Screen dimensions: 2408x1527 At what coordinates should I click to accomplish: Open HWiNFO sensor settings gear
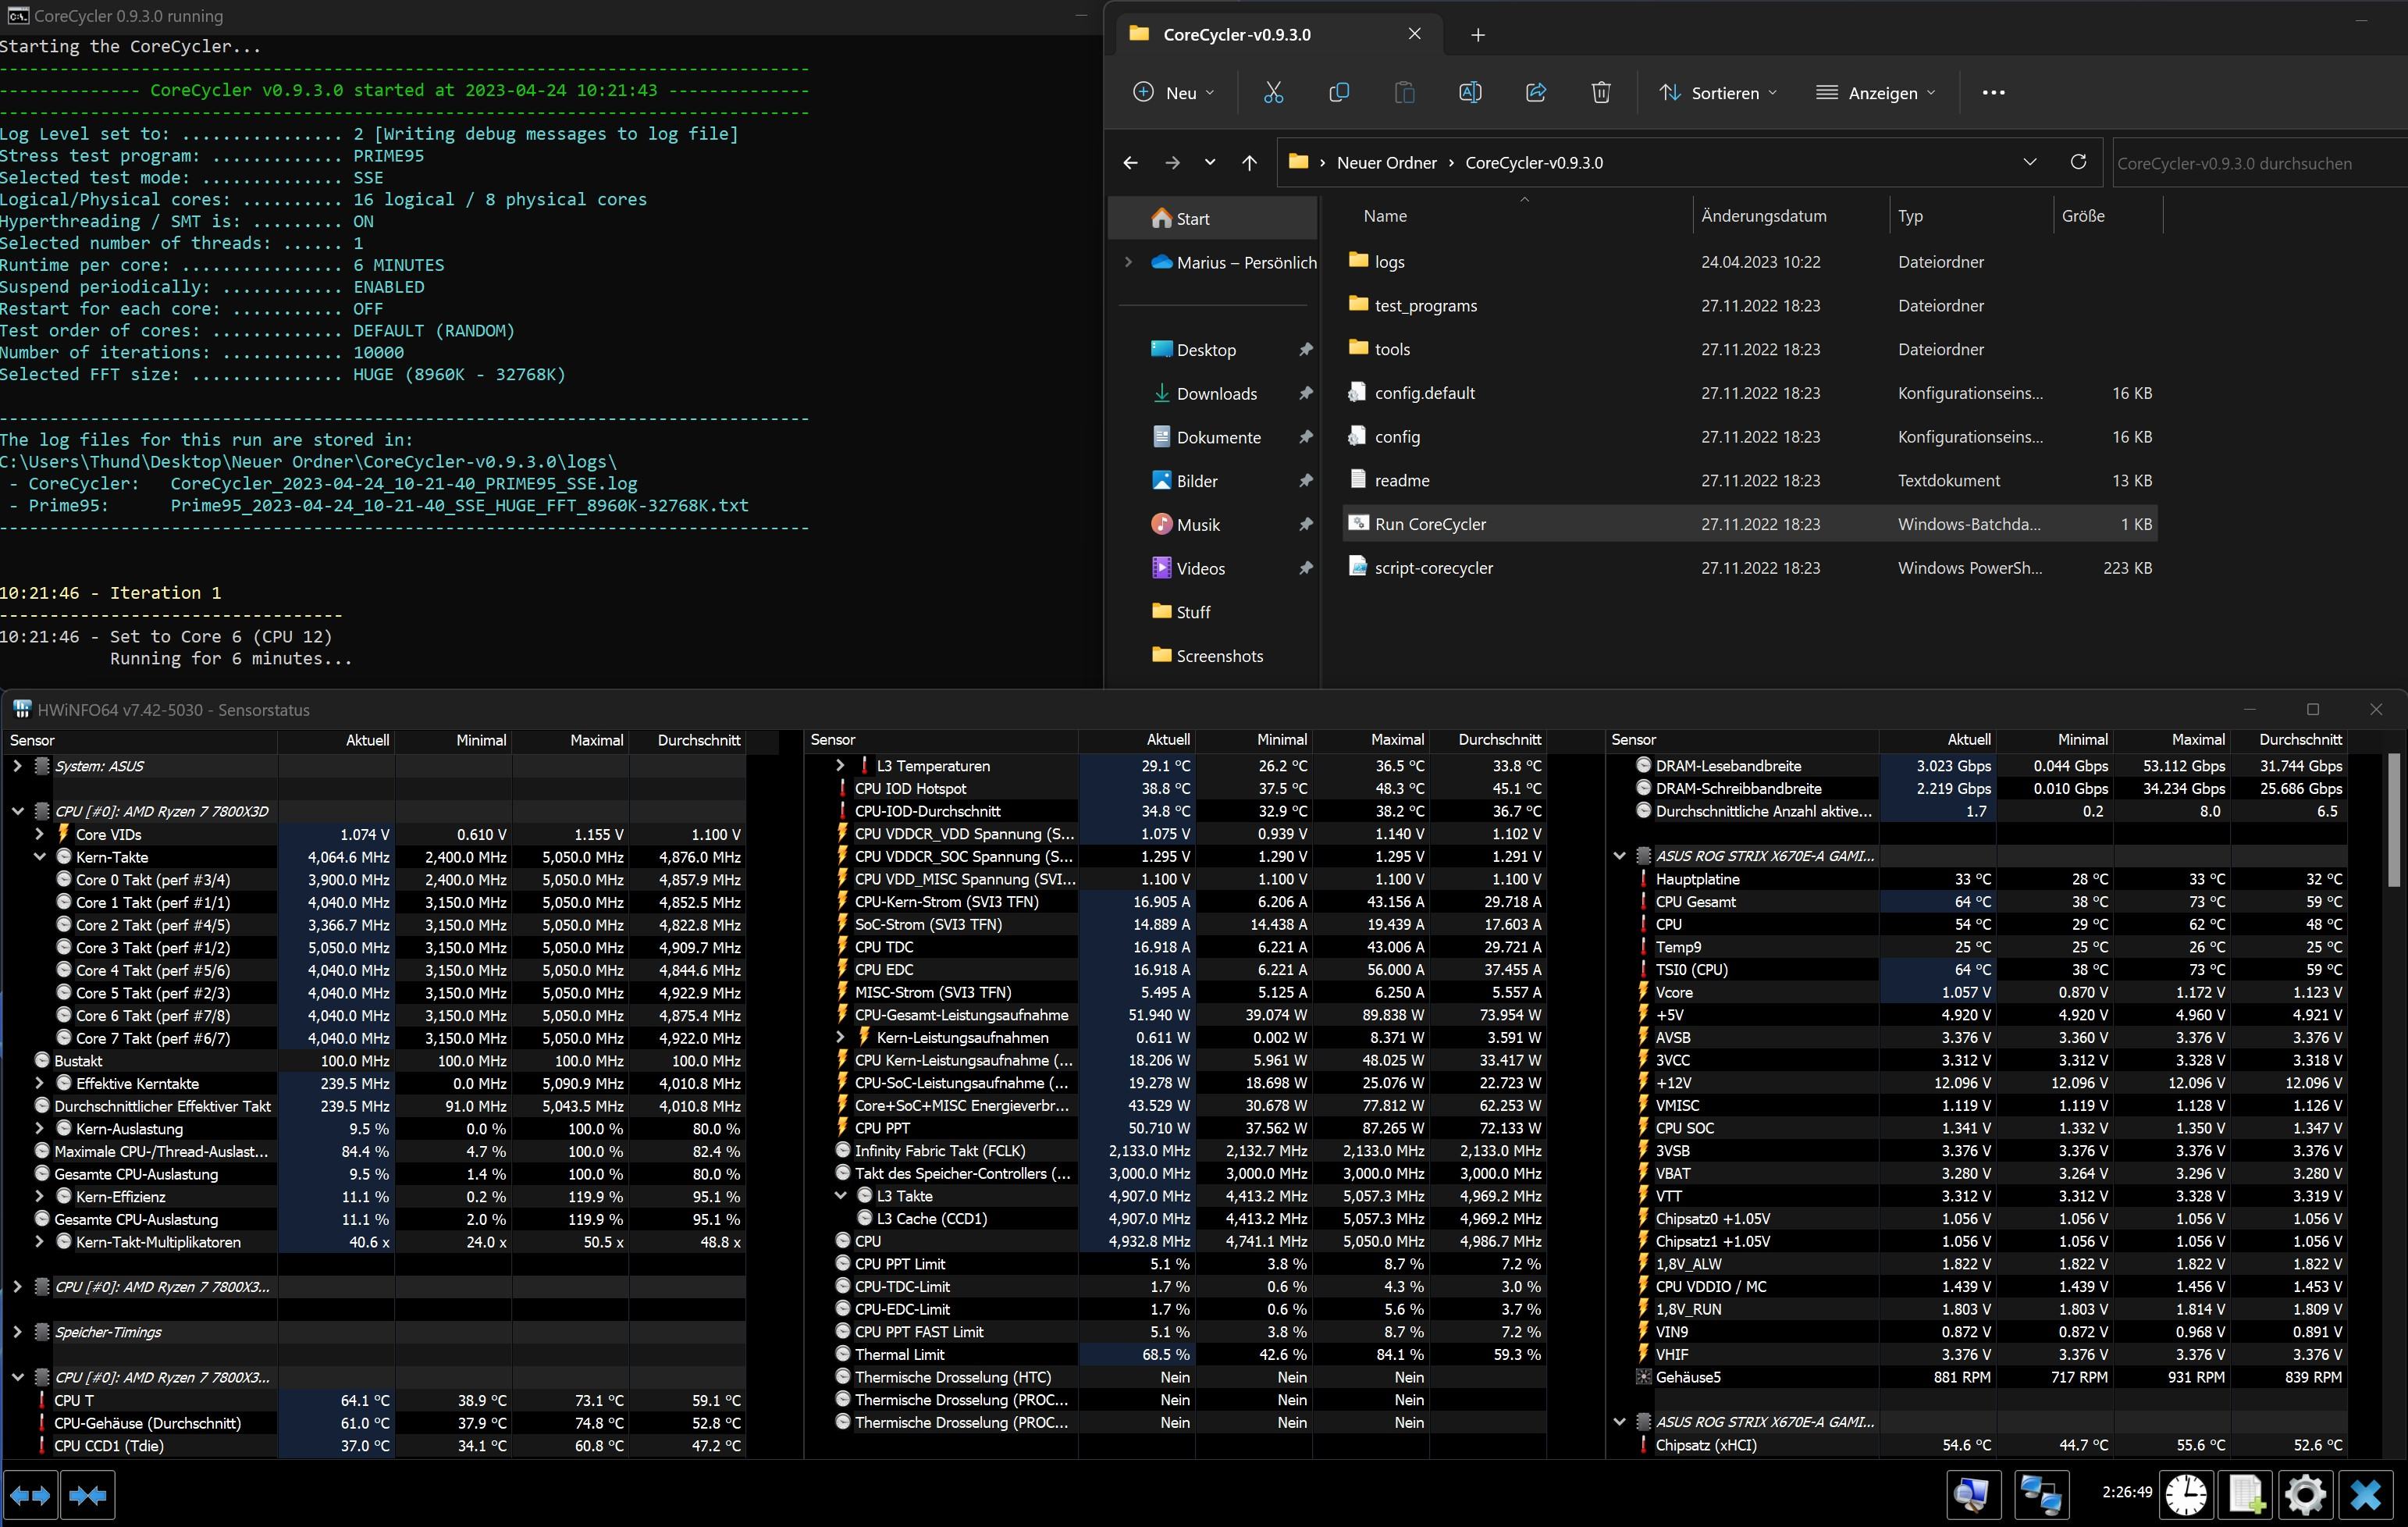click(2305, 1495)
